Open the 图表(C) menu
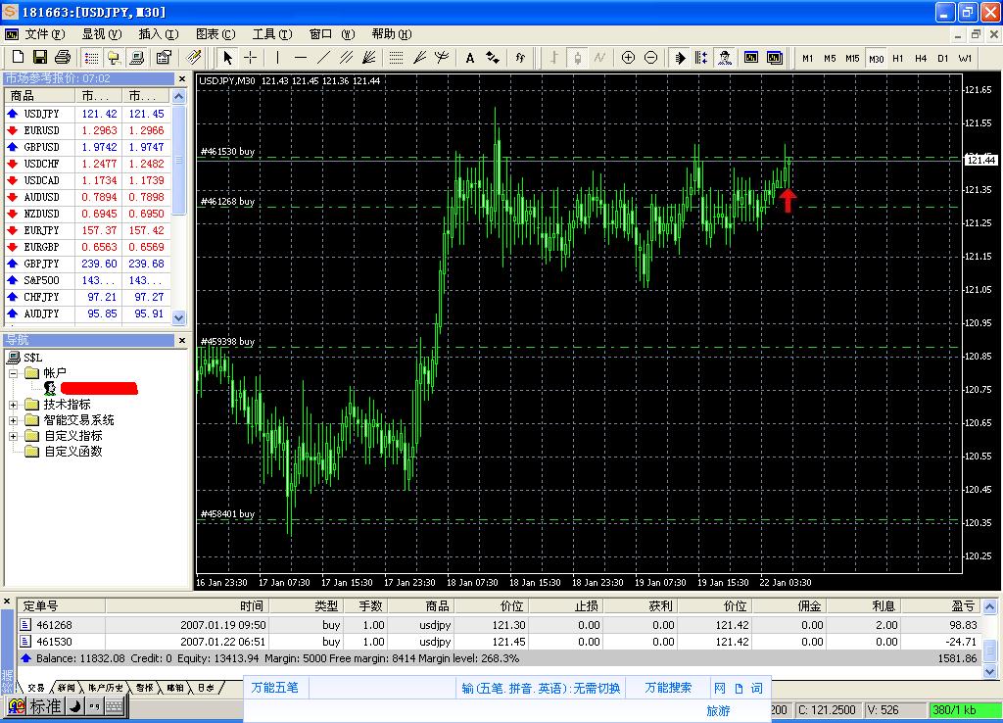The width and height of the screenshot is (1003, 723). click(215, 34)
